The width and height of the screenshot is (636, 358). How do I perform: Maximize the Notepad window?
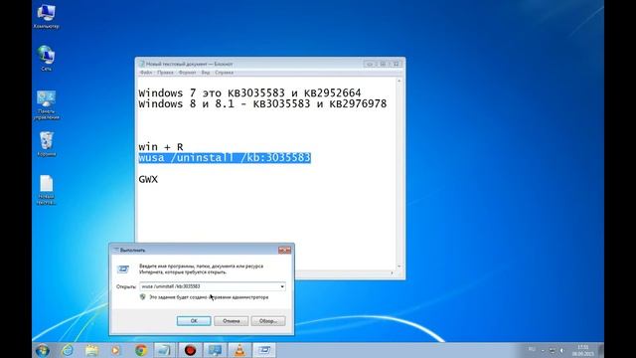(382, 64)
